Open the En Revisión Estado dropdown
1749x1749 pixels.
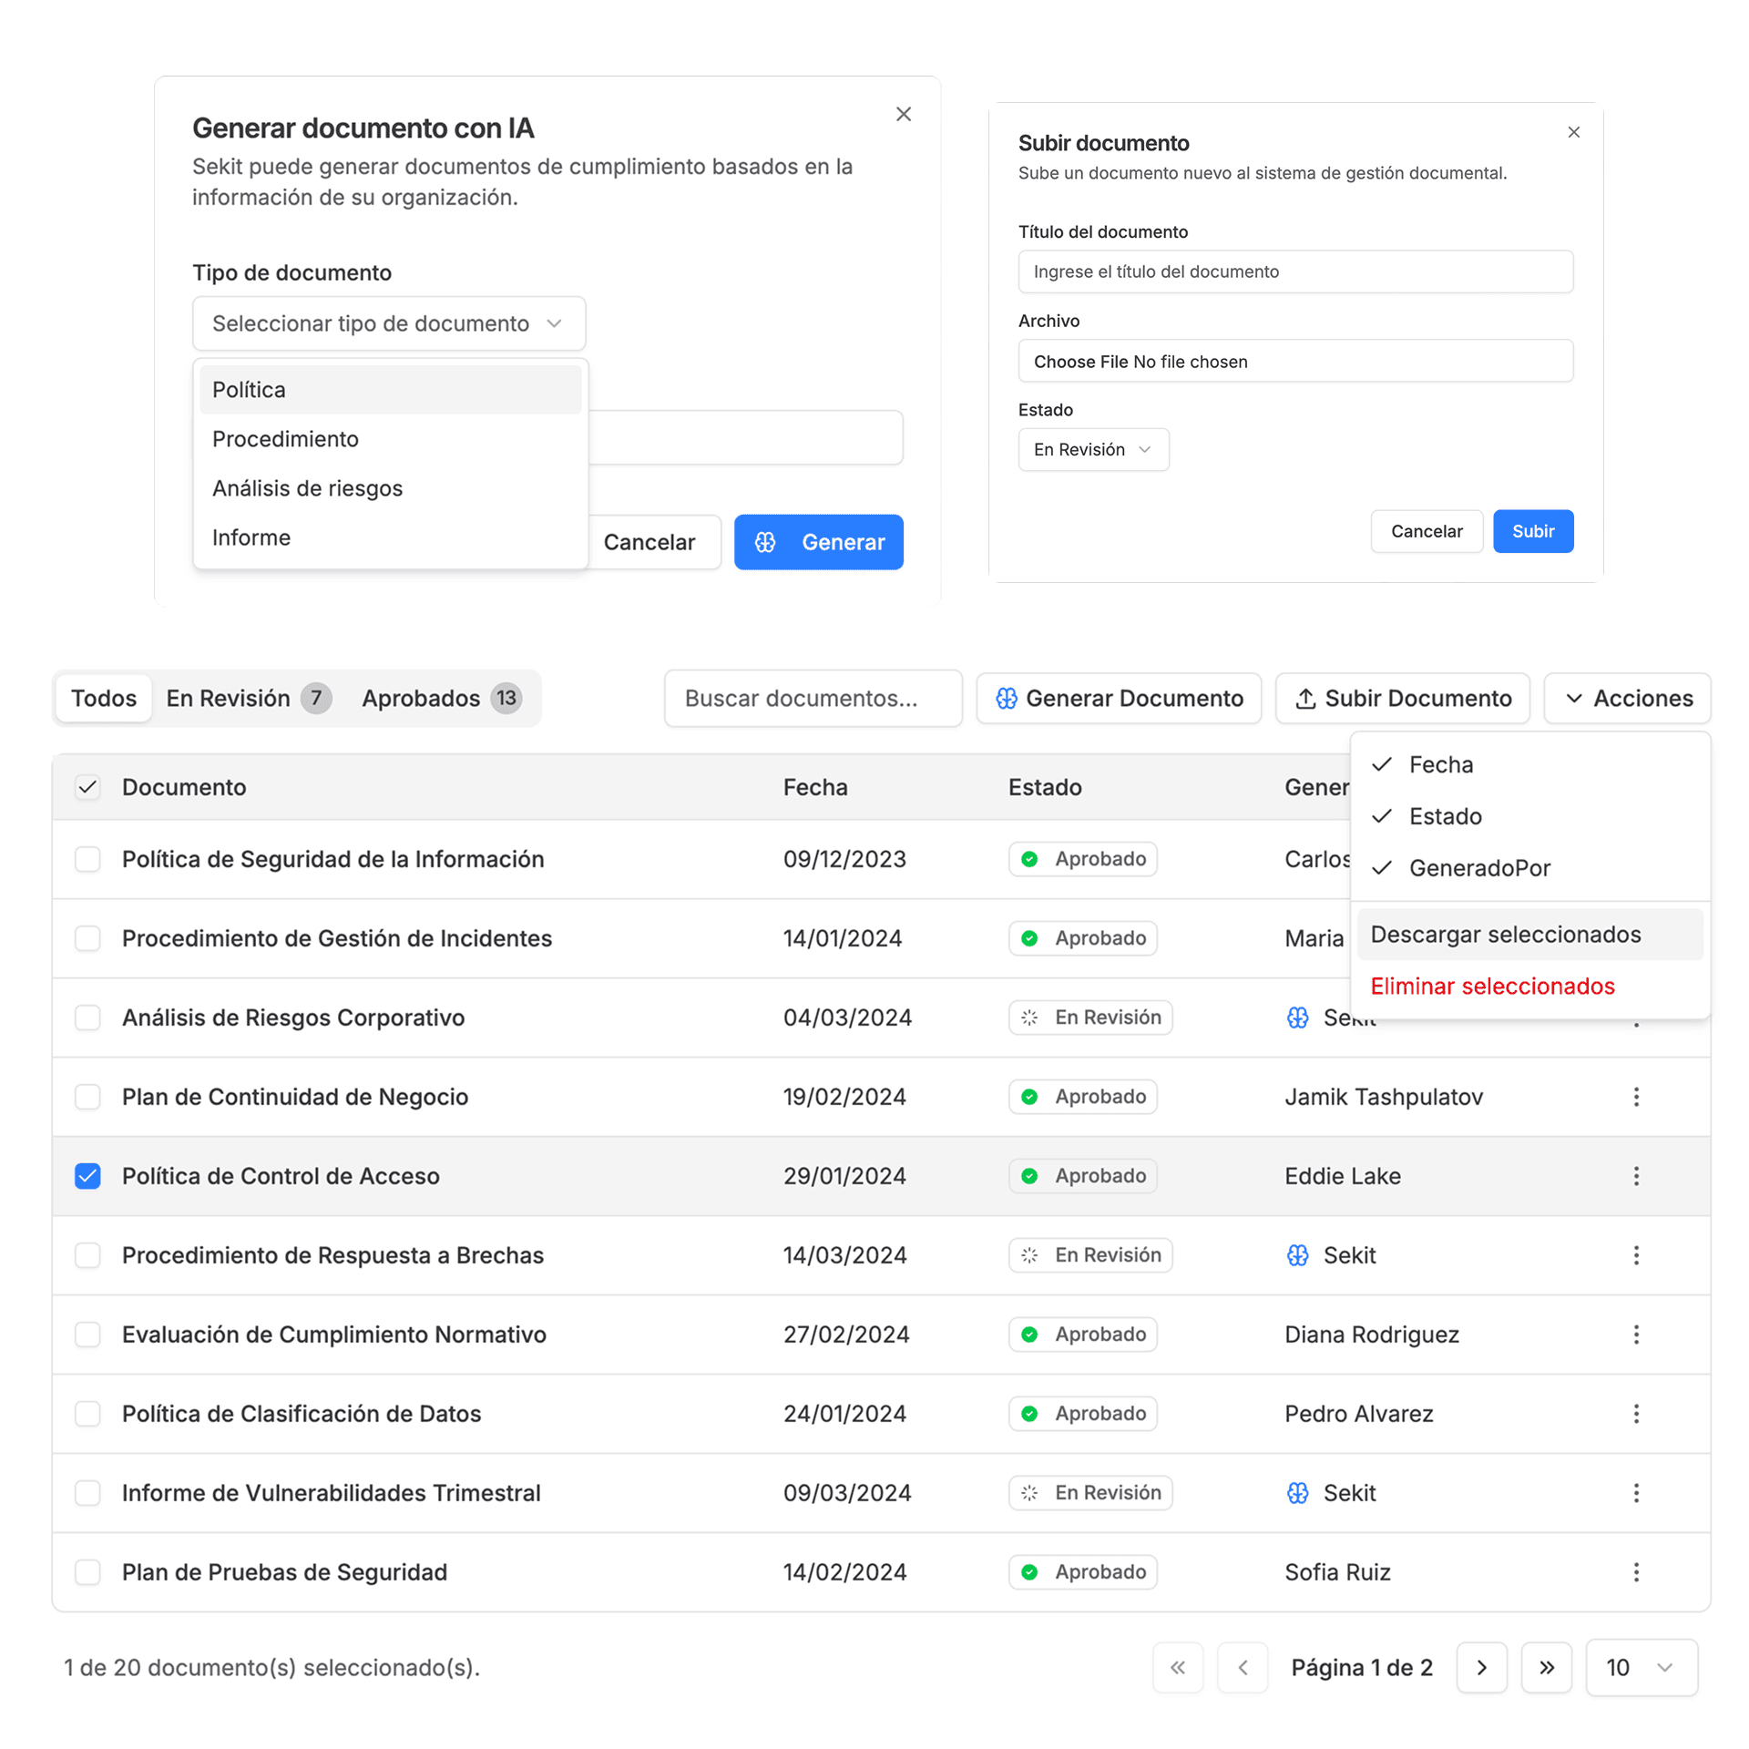tap(1092, 450)
